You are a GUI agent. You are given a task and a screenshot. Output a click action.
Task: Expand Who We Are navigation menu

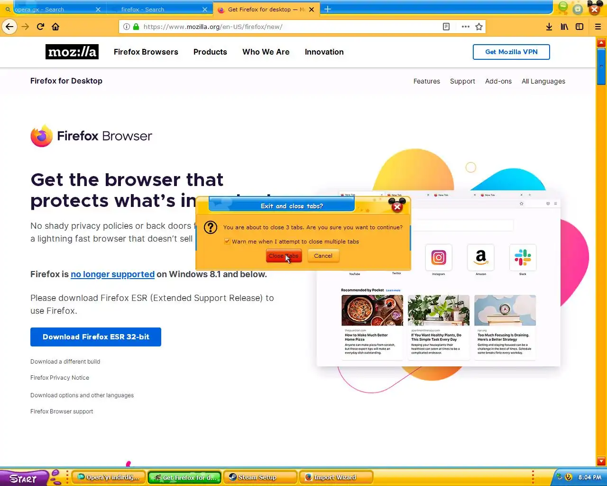pos(266,52)
